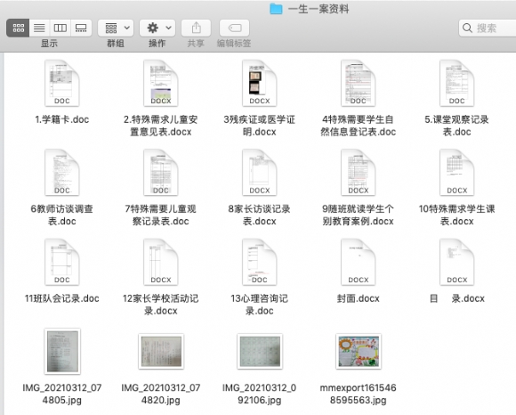Focus the search field
Image resolution: width=516 pixels, height=415 pixels.
(x=488, y=28)
